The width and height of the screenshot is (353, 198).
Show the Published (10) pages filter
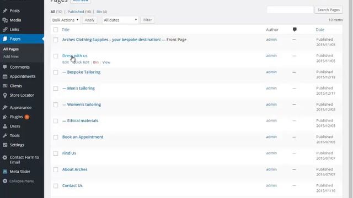point(79,12)
